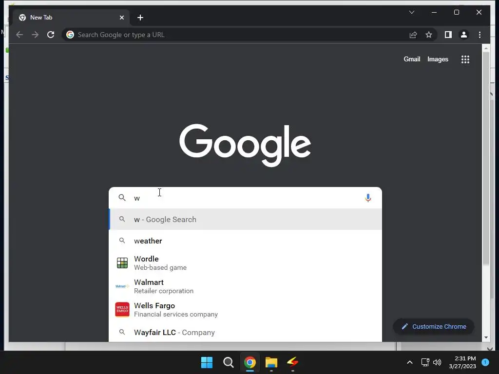Viewport: 499px width, 374px height.
Task: Open the volume tray icon
Action: pyautogui.click(x=437, y=362)
